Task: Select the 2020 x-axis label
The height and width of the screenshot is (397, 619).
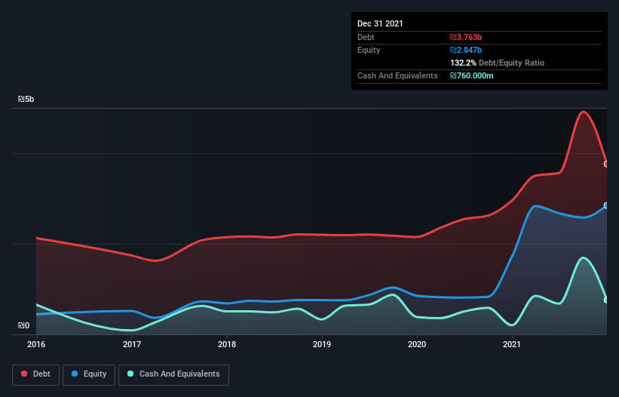Action: pyautogui.click(x=417, y=344)
